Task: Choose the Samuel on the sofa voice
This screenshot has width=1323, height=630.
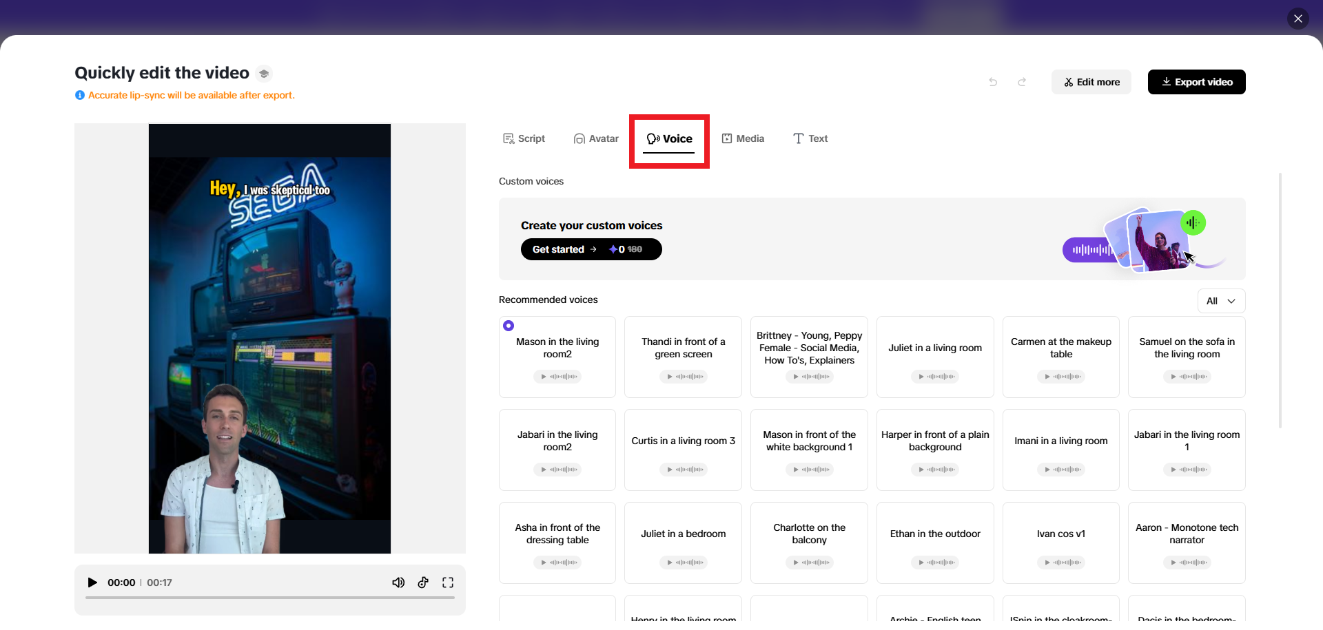Action: tap(1187, 357)
